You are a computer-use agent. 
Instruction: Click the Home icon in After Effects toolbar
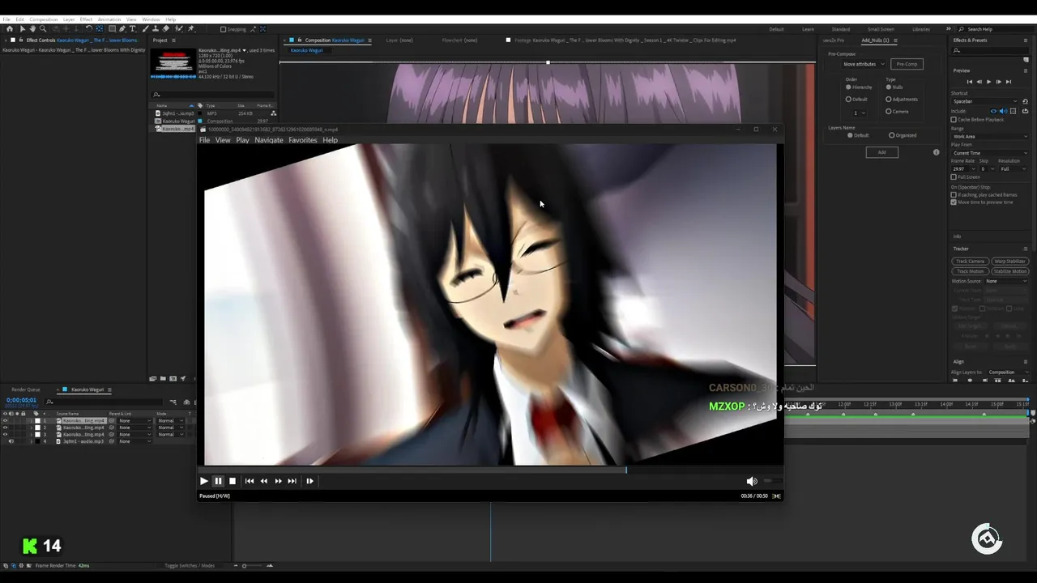pos(10,28)
